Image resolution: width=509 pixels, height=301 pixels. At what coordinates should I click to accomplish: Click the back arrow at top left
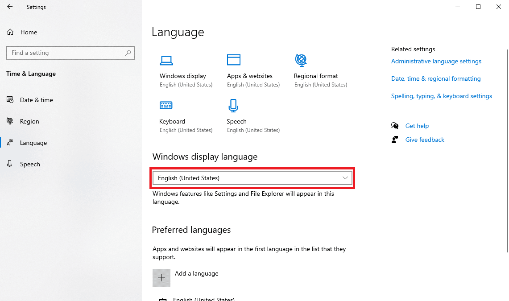[x=10, y=7]
